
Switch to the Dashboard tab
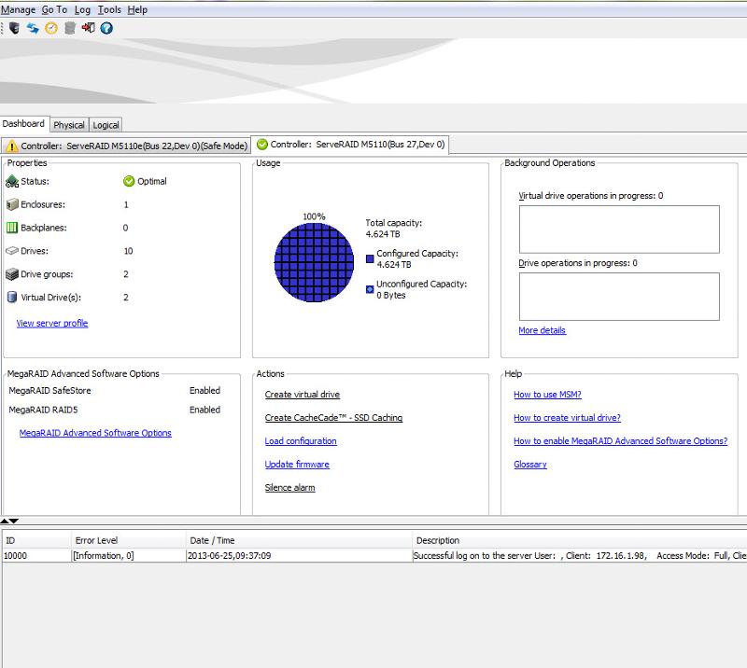pos(23,124)
